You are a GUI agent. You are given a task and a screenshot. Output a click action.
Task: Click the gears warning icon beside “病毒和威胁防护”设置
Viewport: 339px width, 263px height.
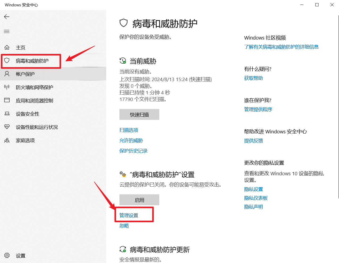coord(123,174)
